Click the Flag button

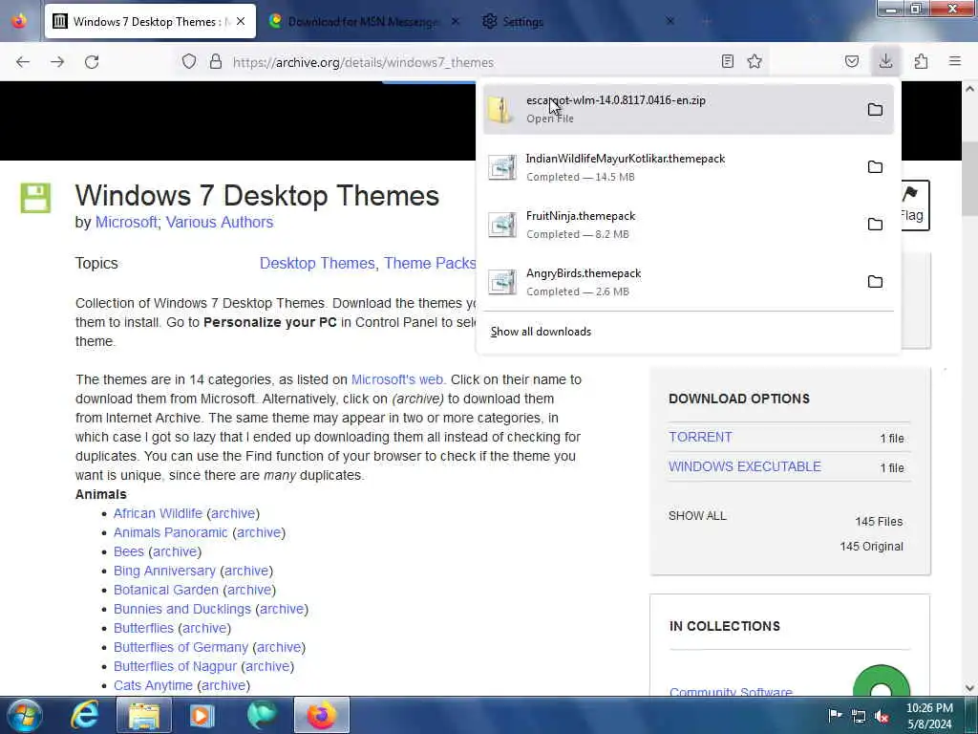coord(914,205)
